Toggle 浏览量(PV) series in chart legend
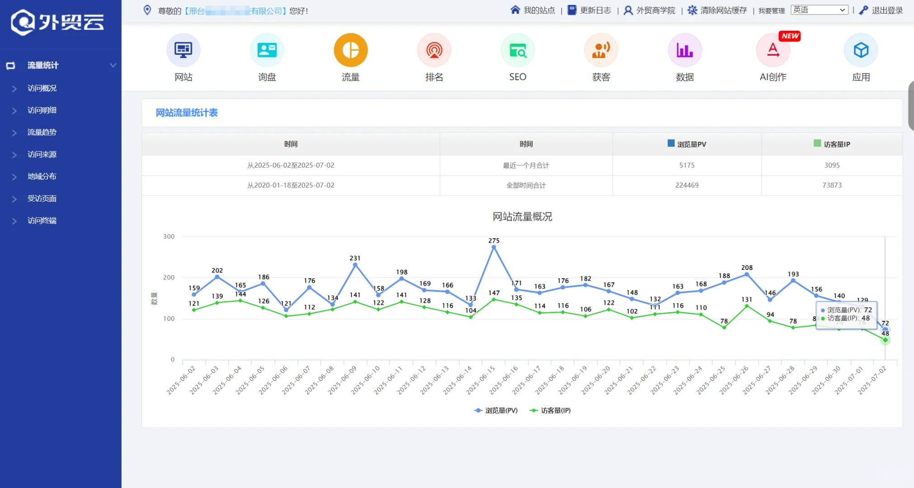914x488 pixels. coord(496,410)
